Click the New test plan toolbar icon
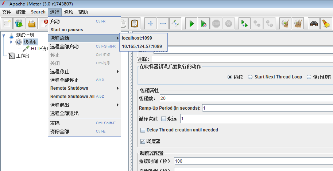Image resolution: width=333 pixels, height=171 pixels. click(7, 24)
